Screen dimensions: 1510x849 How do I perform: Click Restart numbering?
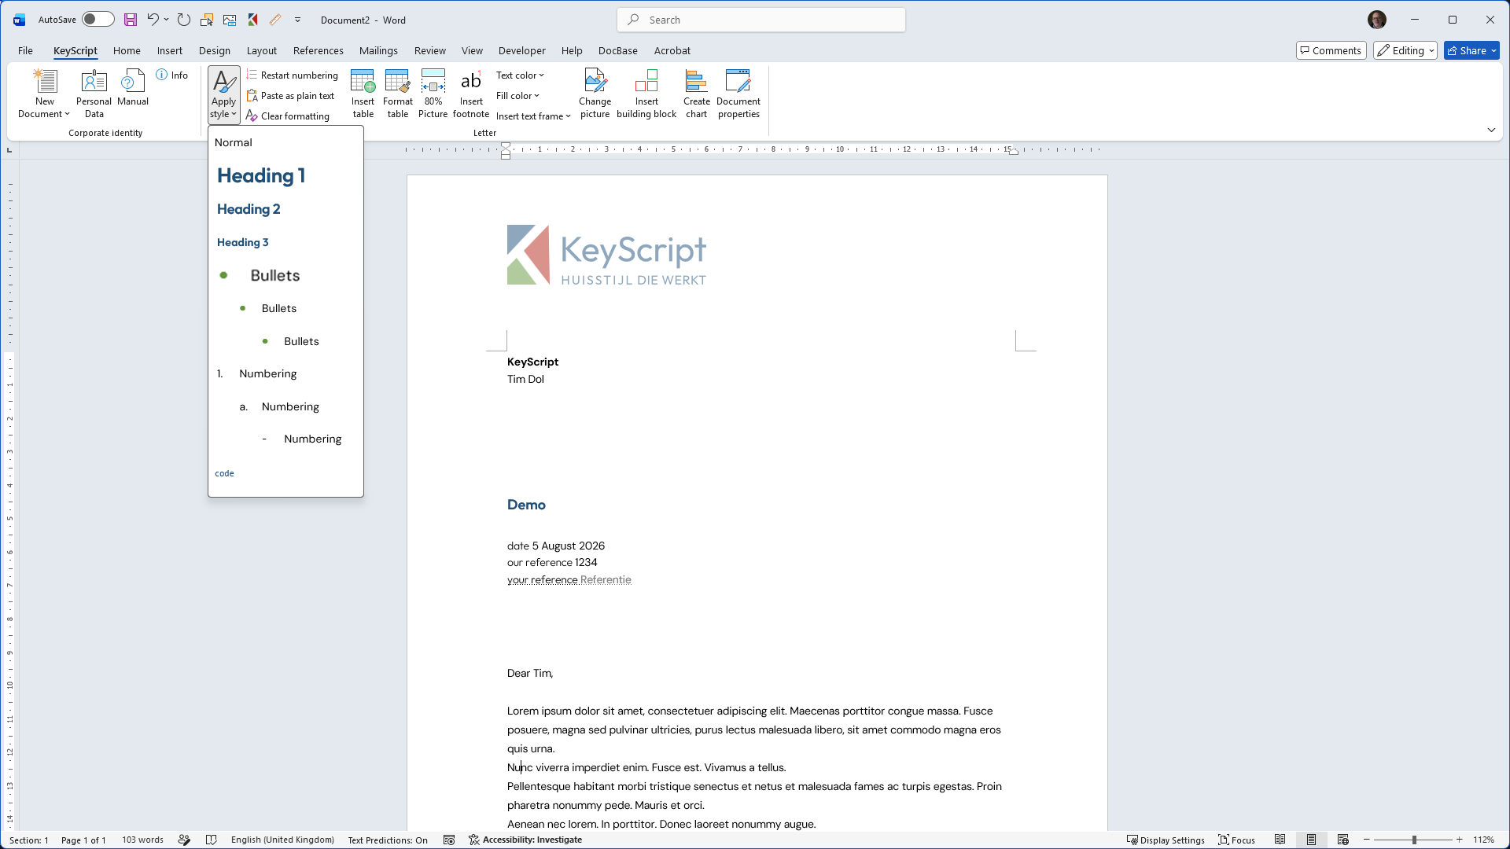(292, 75)
